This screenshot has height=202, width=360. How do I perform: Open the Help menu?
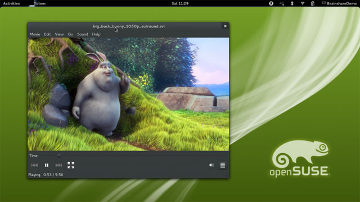pyautogui.click(x=96, y=34)
